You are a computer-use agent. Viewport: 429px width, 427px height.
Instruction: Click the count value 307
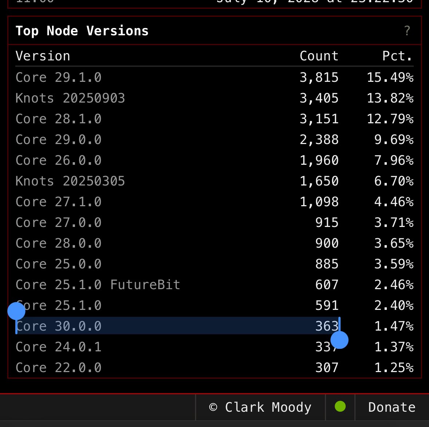(327, 368)
